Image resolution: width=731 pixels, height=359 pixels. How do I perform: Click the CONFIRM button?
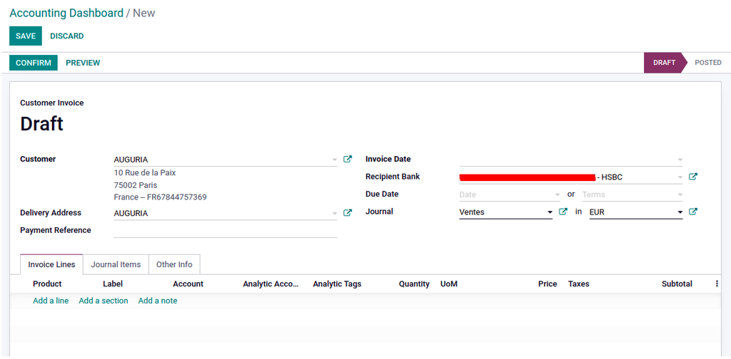(34, 63)
